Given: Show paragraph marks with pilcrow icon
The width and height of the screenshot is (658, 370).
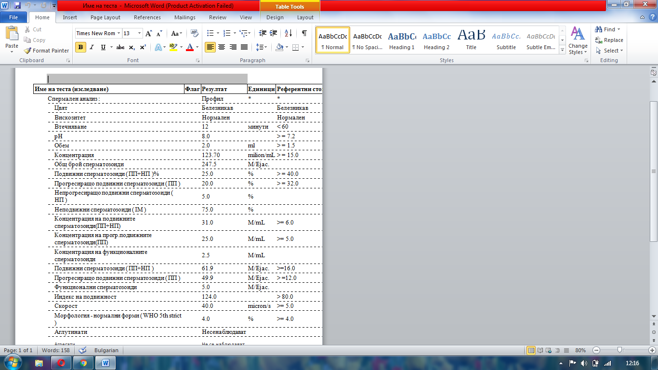Looking at the screenshot, I should [304, 33].
